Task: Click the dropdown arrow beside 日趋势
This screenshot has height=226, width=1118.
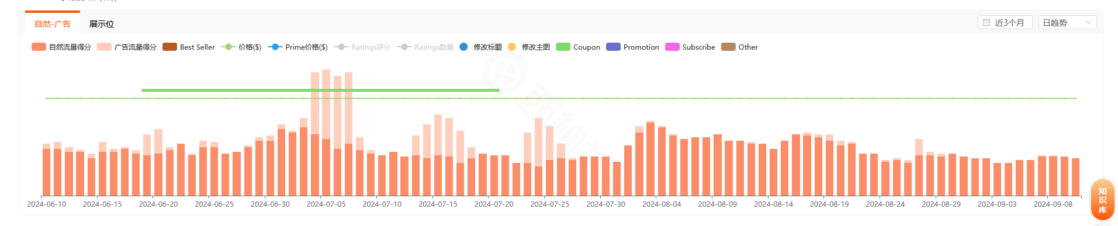Action: (x=1088, y=23)
